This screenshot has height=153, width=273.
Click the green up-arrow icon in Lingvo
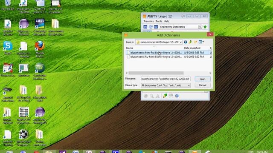tap(205, 27)
